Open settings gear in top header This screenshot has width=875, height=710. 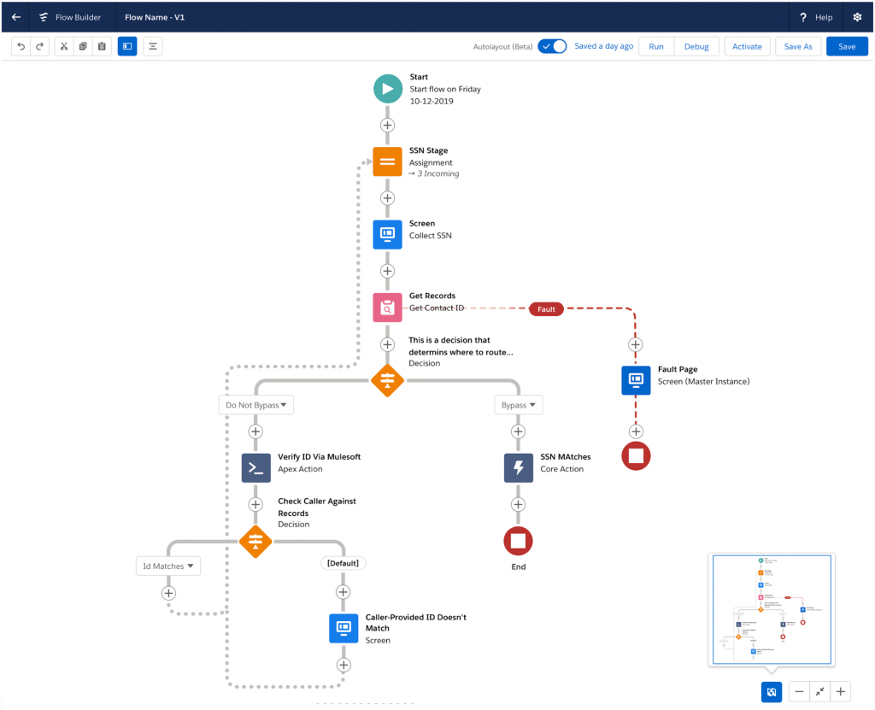[857, 17]
